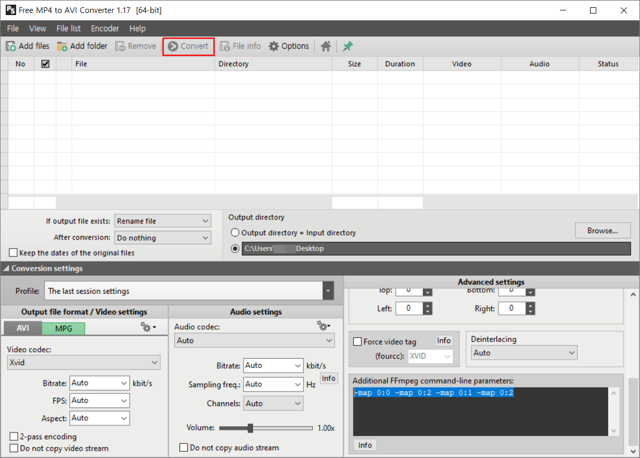Click Info button next to audio settings

(x=329, y=378)
